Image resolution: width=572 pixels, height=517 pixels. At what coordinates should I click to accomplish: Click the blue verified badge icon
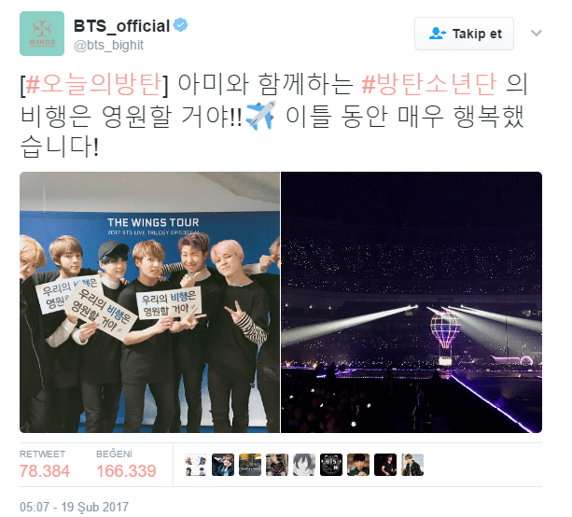[180, 25]
